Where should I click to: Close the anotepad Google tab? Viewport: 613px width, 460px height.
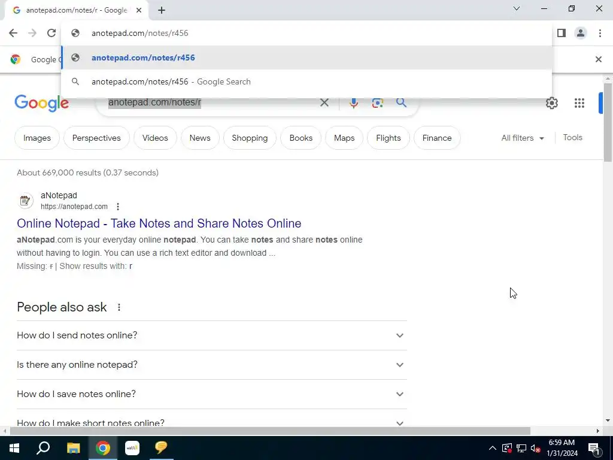pos(139,10)
